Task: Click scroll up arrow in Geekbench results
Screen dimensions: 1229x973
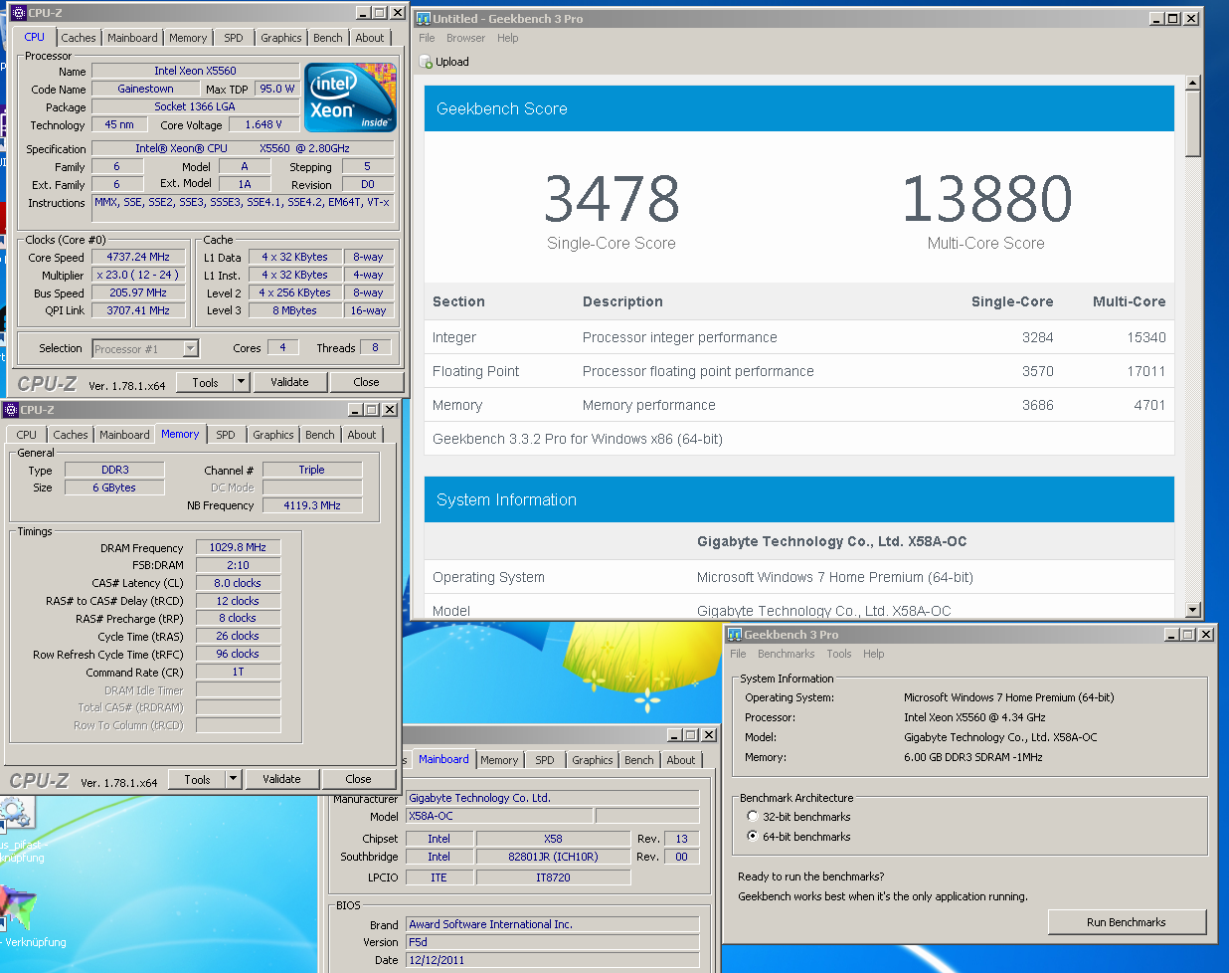Action: pos(1193,83)
